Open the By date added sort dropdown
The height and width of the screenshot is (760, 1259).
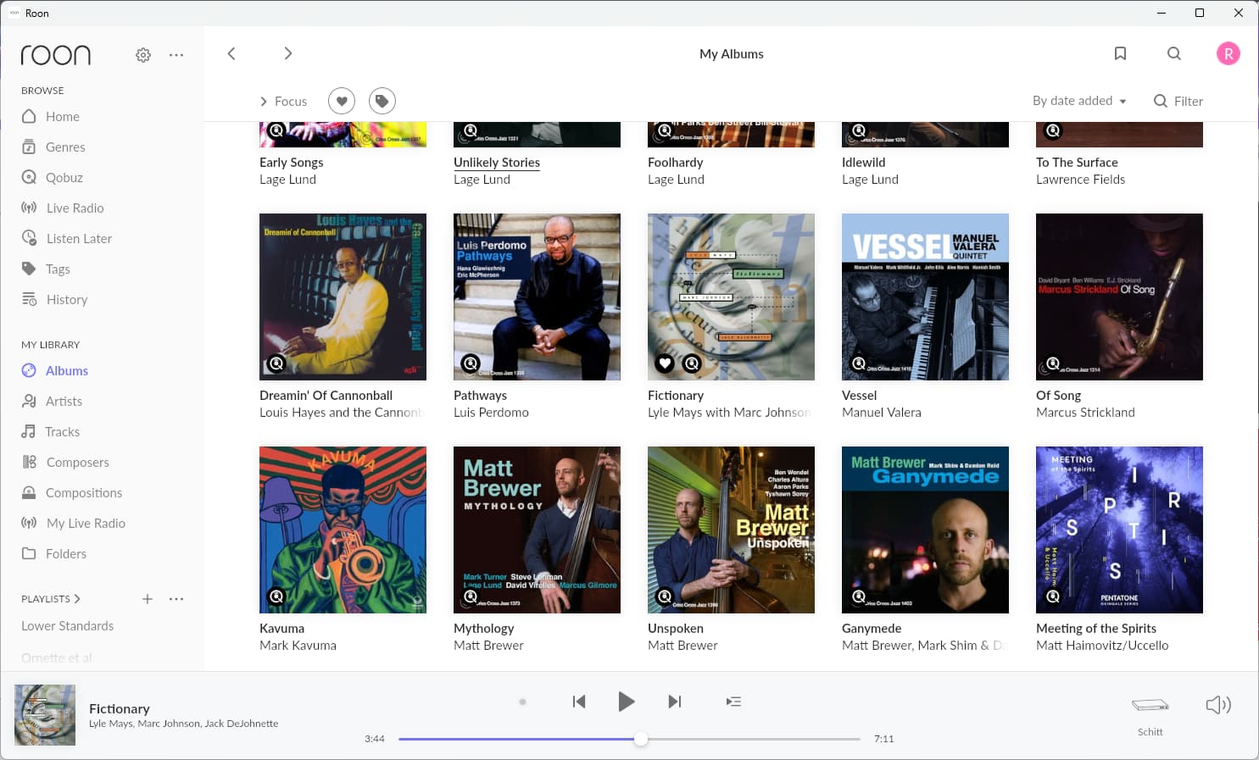(x=1078, y=101)
